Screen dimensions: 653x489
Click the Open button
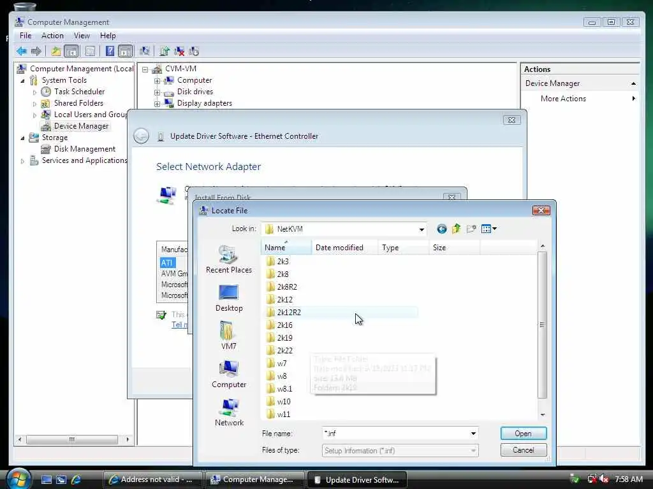[x=523, y=433]
